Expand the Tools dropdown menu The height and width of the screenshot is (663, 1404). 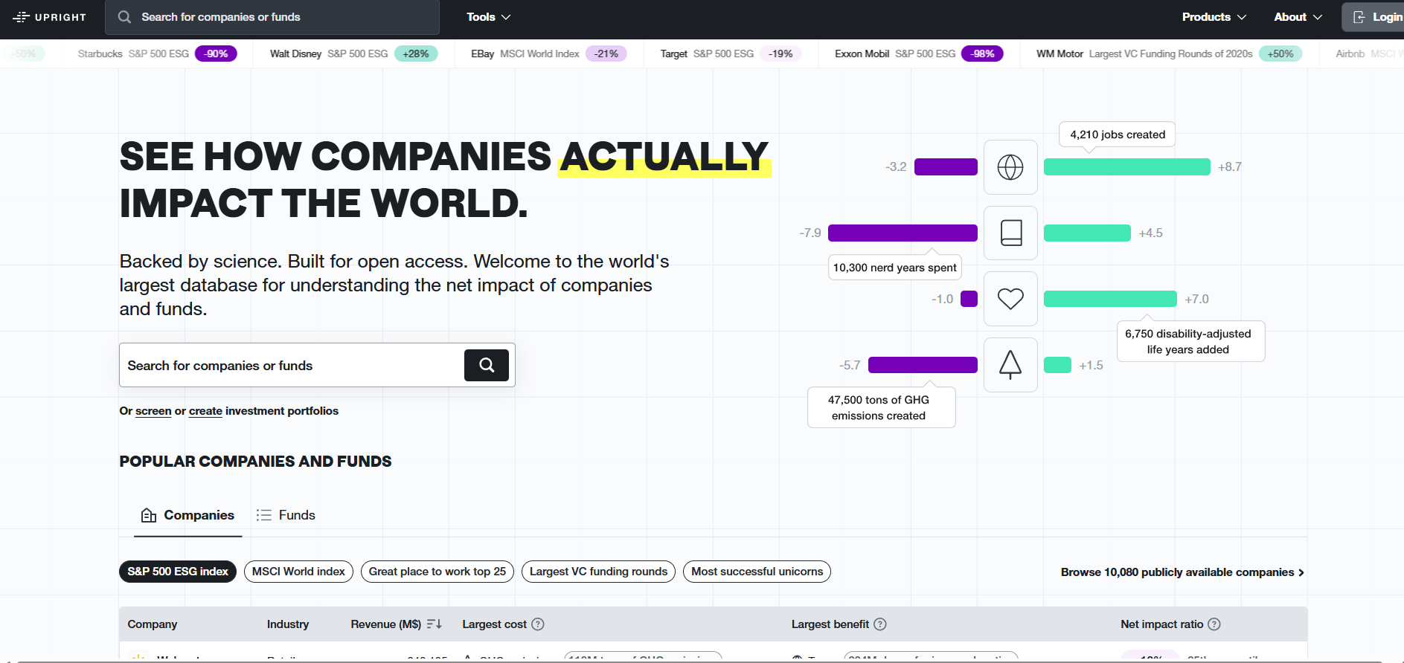488,17
